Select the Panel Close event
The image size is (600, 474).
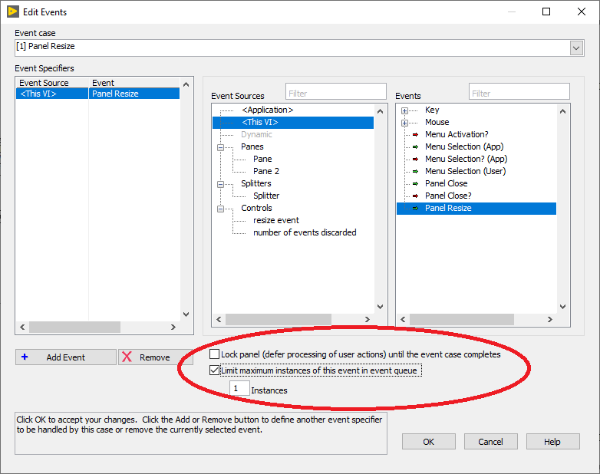(x=447, y=183)
